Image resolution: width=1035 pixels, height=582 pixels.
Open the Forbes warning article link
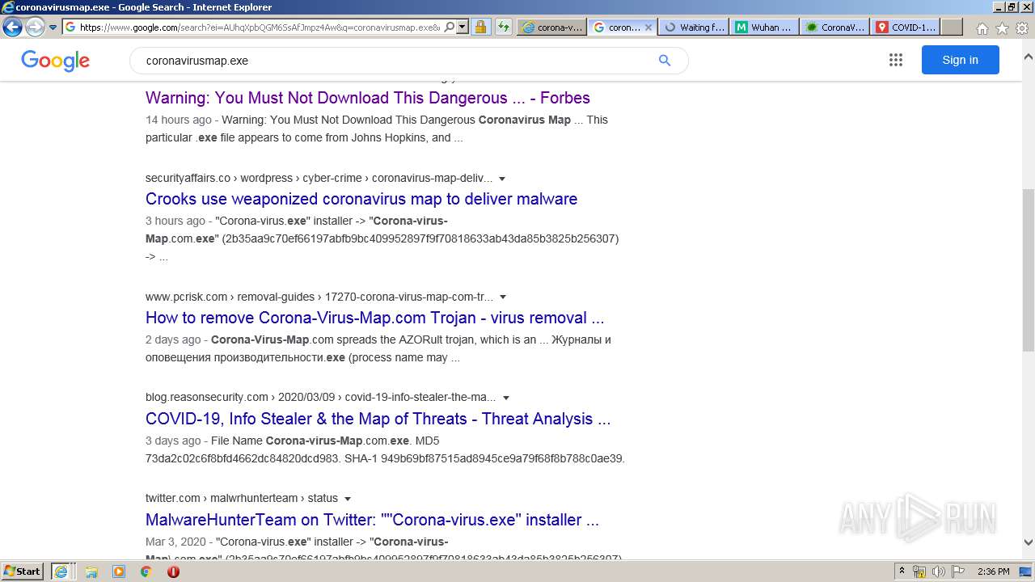pyautogui.click(x=368, y=98)
